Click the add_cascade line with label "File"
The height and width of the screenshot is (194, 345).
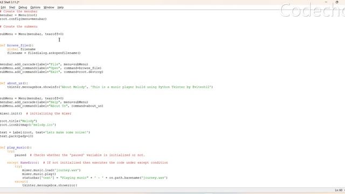tap(44, 64)
